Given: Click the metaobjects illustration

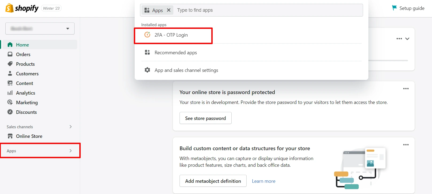Looking at the screenshot, I should click(x=360, y=168).
